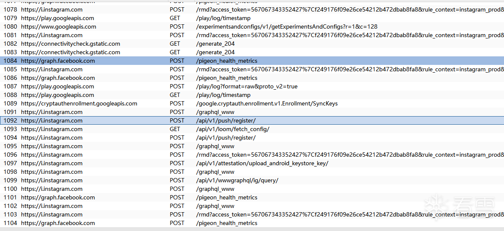Select row 1095 graphql_www
This screenshot has width=504, height=231.
pyautogui.click(x=252, y=146)
